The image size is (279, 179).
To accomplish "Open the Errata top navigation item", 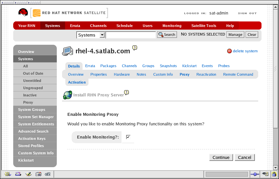I will click(75, 26).
